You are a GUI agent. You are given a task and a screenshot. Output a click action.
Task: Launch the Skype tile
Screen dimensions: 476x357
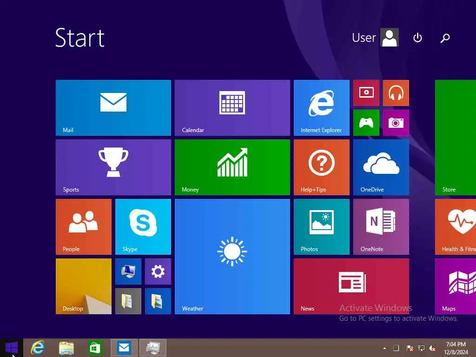[x=143, y=227]
